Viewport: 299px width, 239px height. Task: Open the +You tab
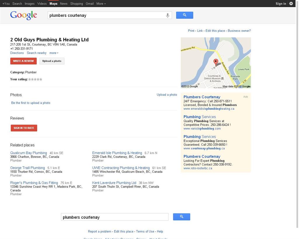[6, 4]
